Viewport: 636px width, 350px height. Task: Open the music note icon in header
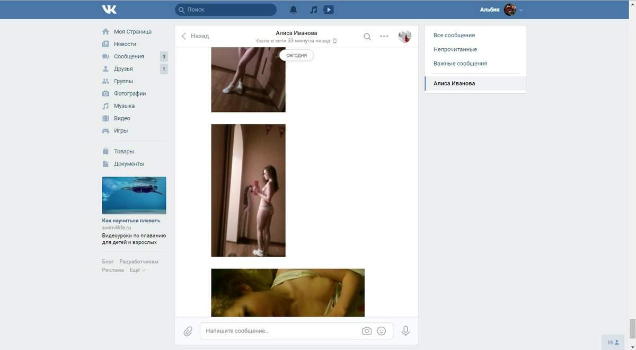(313, 10)
